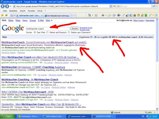The width and height of the screenshot is (159, 119).
Task: Expand the Quick Tabs list dropdown arrow
Action: tap(15, 15)
